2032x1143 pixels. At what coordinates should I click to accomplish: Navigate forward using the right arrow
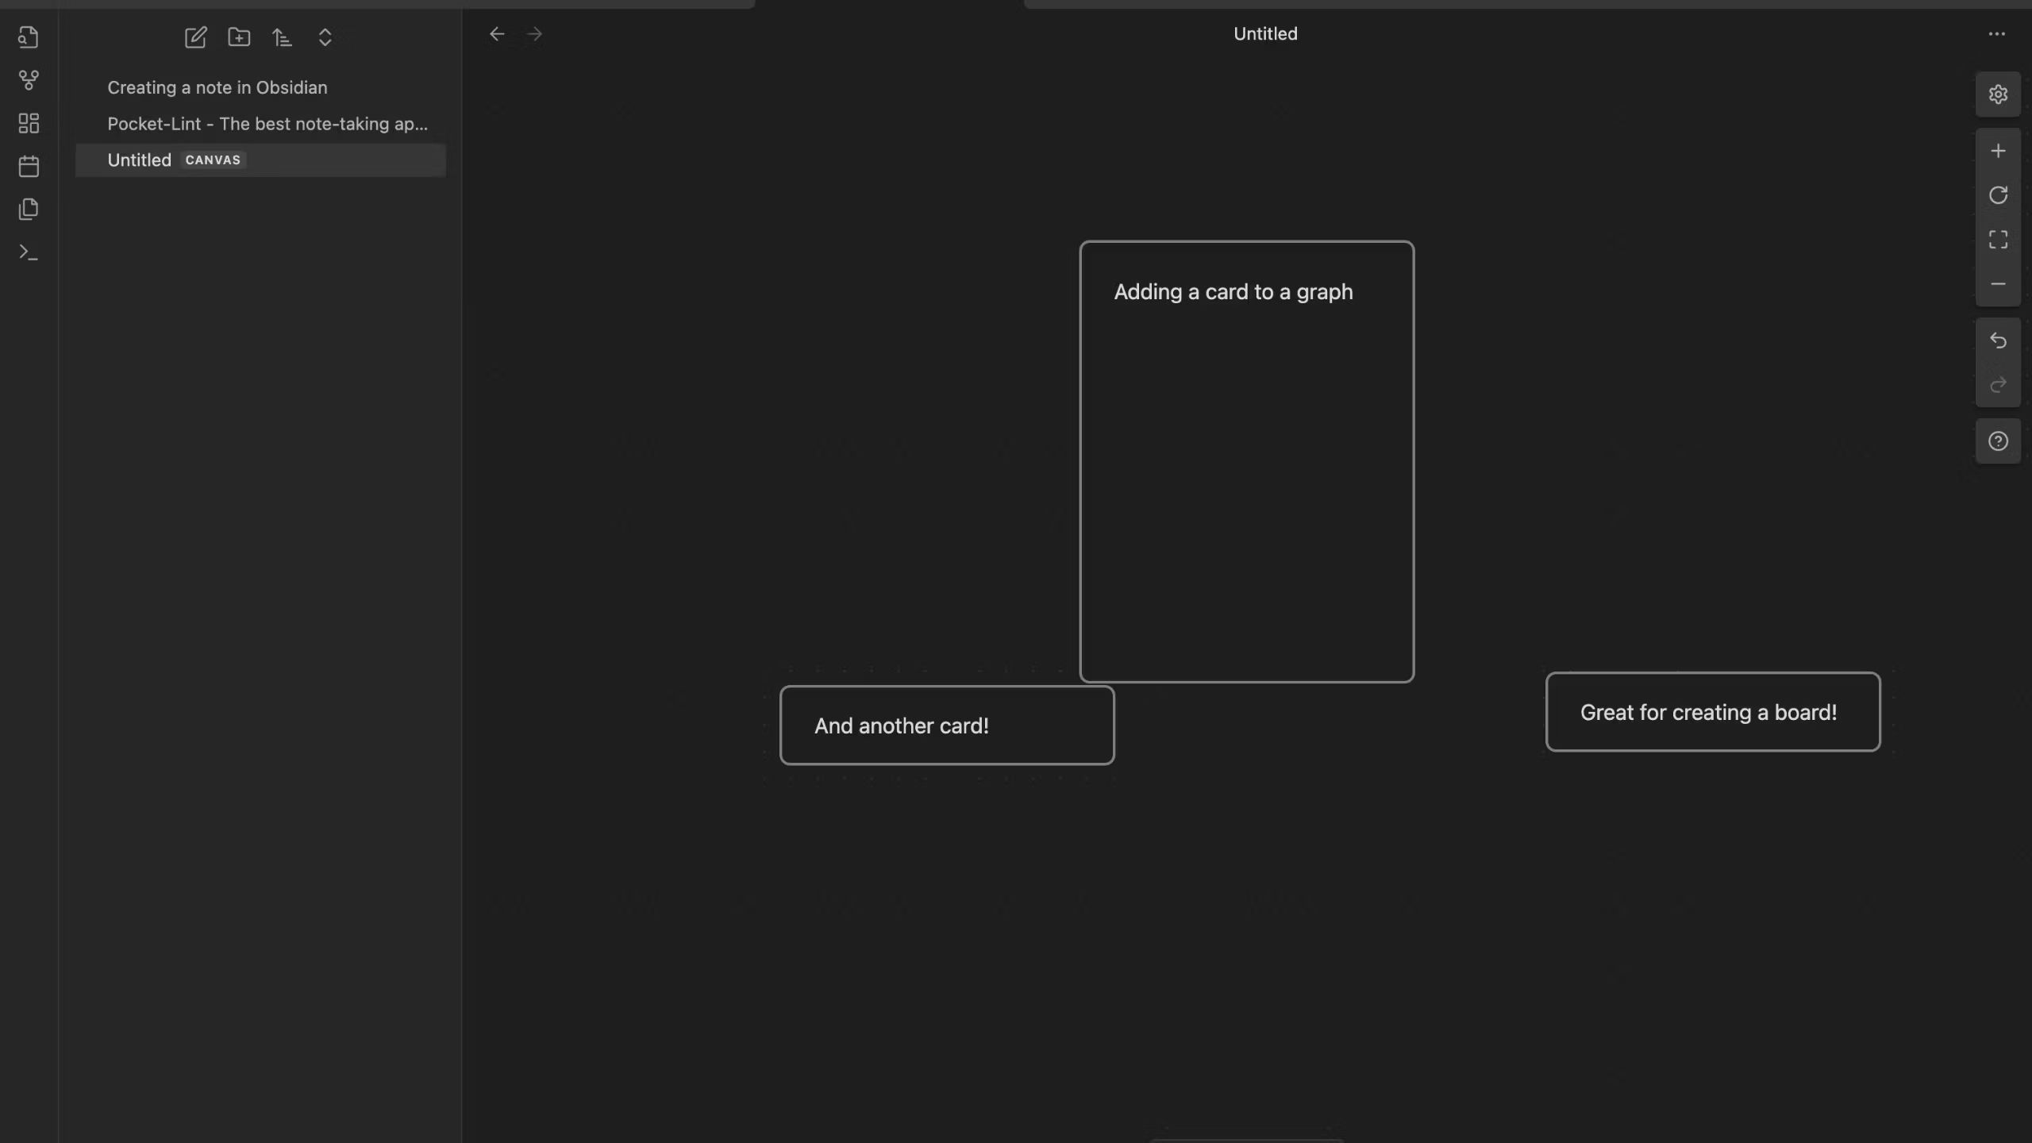(533, 33)
